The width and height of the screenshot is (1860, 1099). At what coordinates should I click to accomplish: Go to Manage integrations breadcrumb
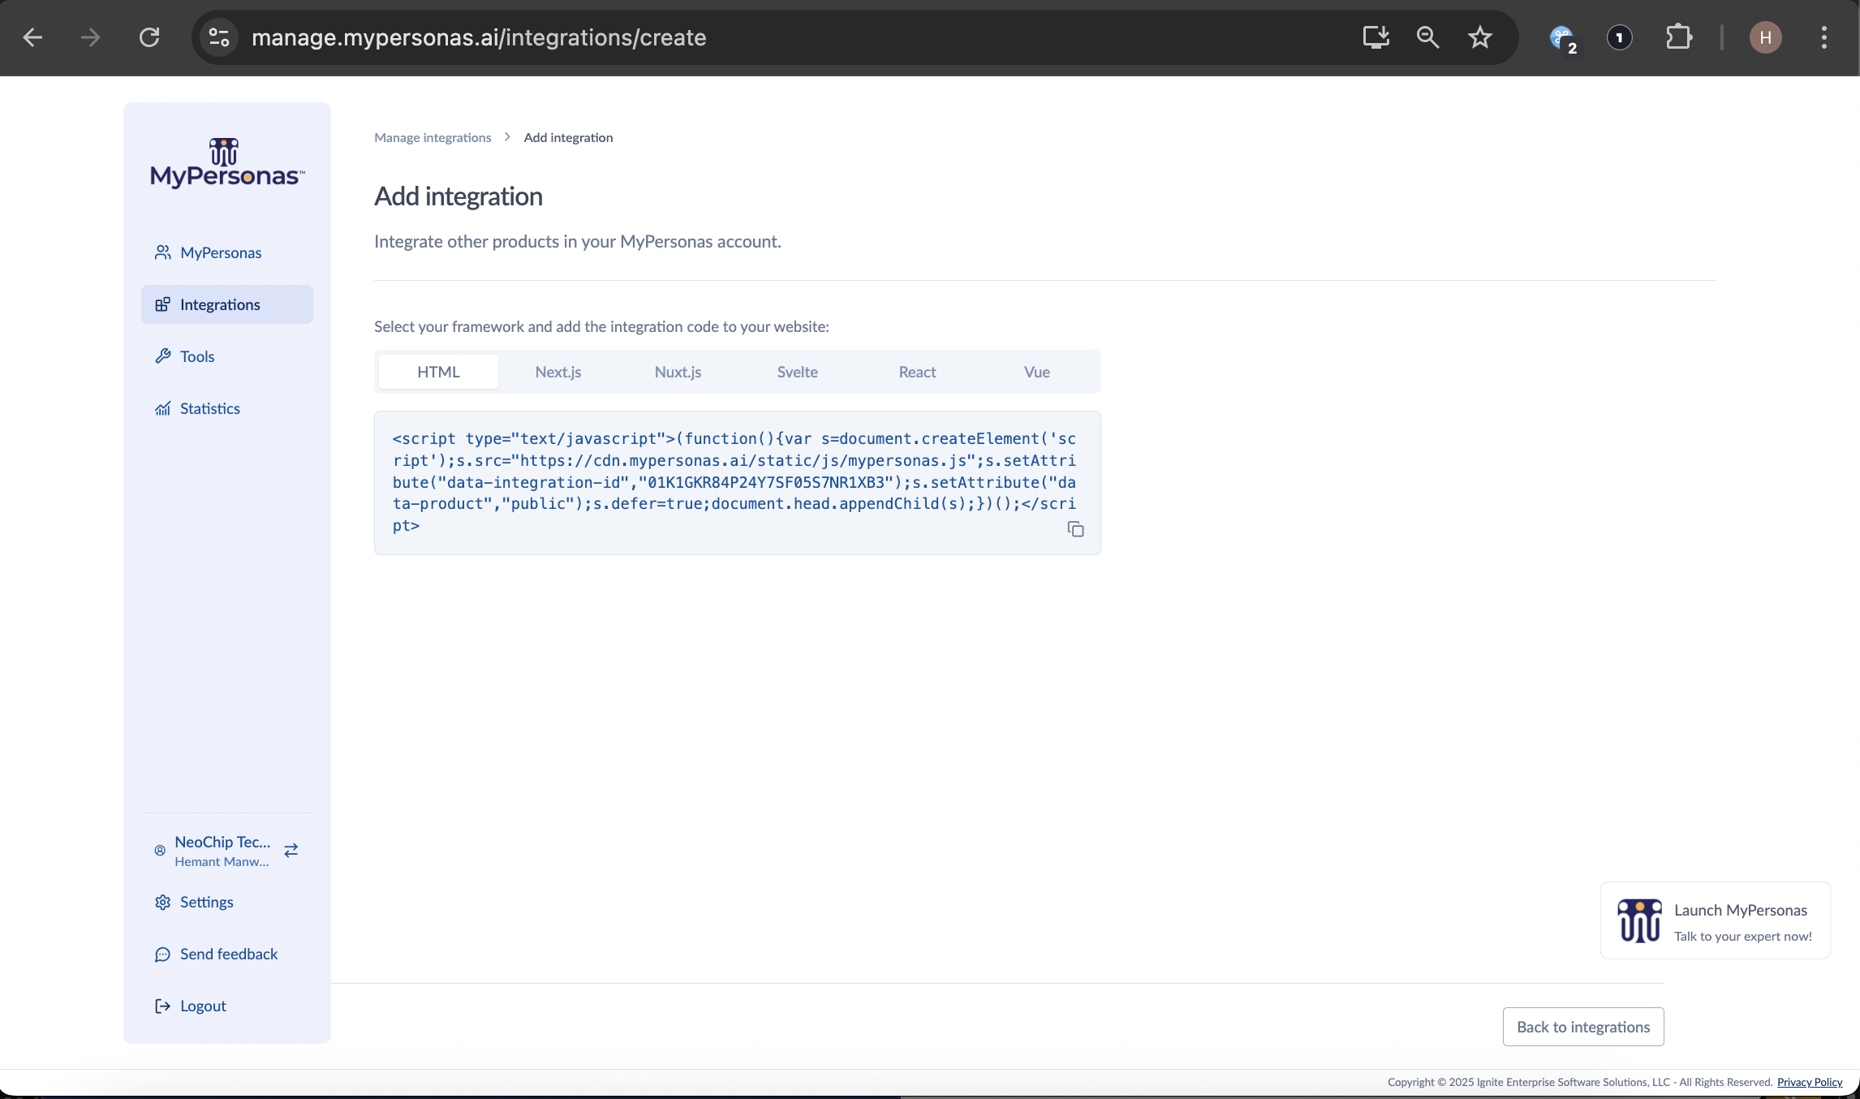433,137
